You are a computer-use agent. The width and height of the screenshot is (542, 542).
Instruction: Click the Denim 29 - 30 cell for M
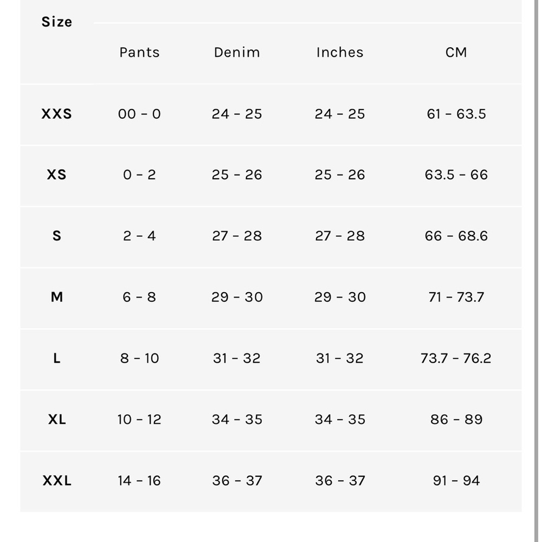tap(237, 297)
